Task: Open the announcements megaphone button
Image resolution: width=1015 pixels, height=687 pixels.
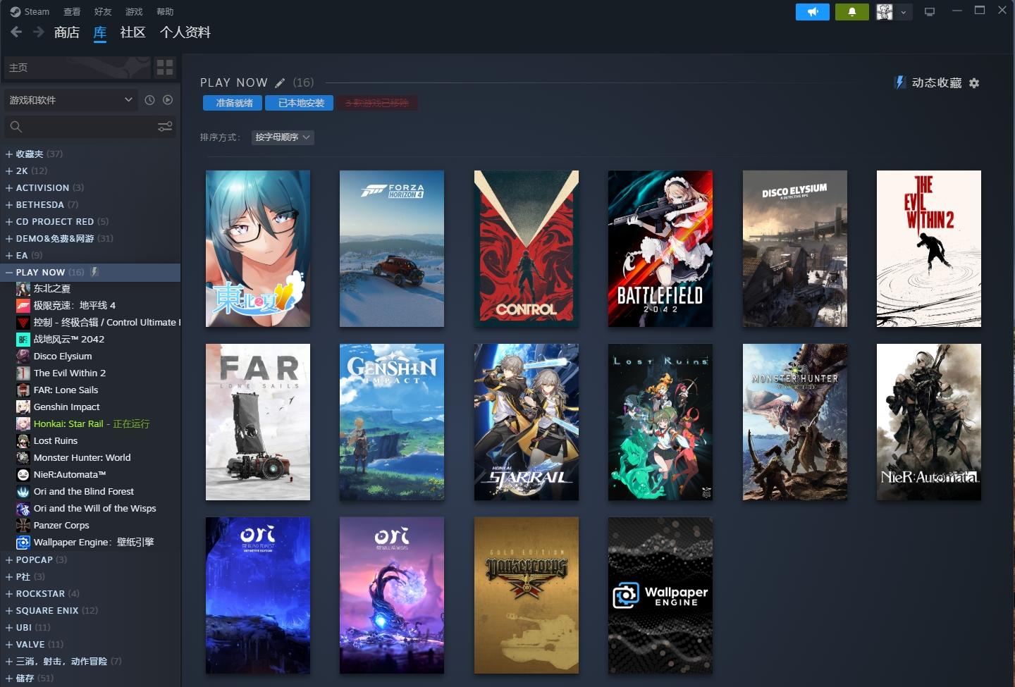Action: (813, 12)
